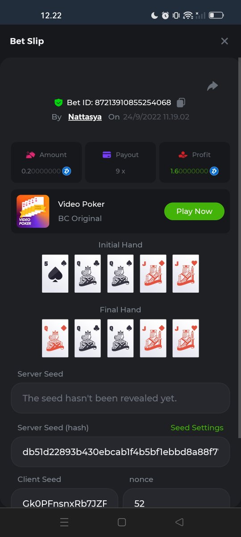Tap the Jack of hearts in Final Hand
This screenshot has height=537, width=241.
coord(186,338)
